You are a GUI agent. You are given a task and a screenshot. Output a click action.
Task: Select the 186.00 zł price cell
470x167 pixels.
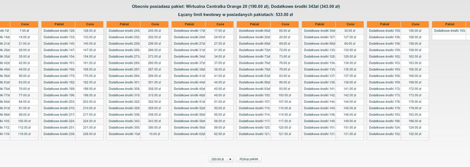pyautogui.click(x=414, y=121)
